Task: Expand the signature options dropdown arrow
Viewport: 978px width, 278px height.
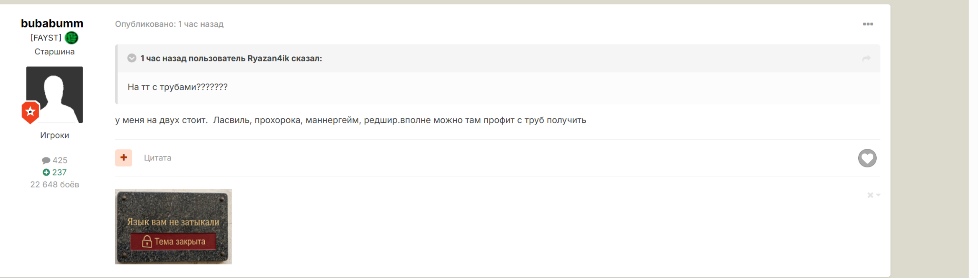Action: [x=878, y=195]
